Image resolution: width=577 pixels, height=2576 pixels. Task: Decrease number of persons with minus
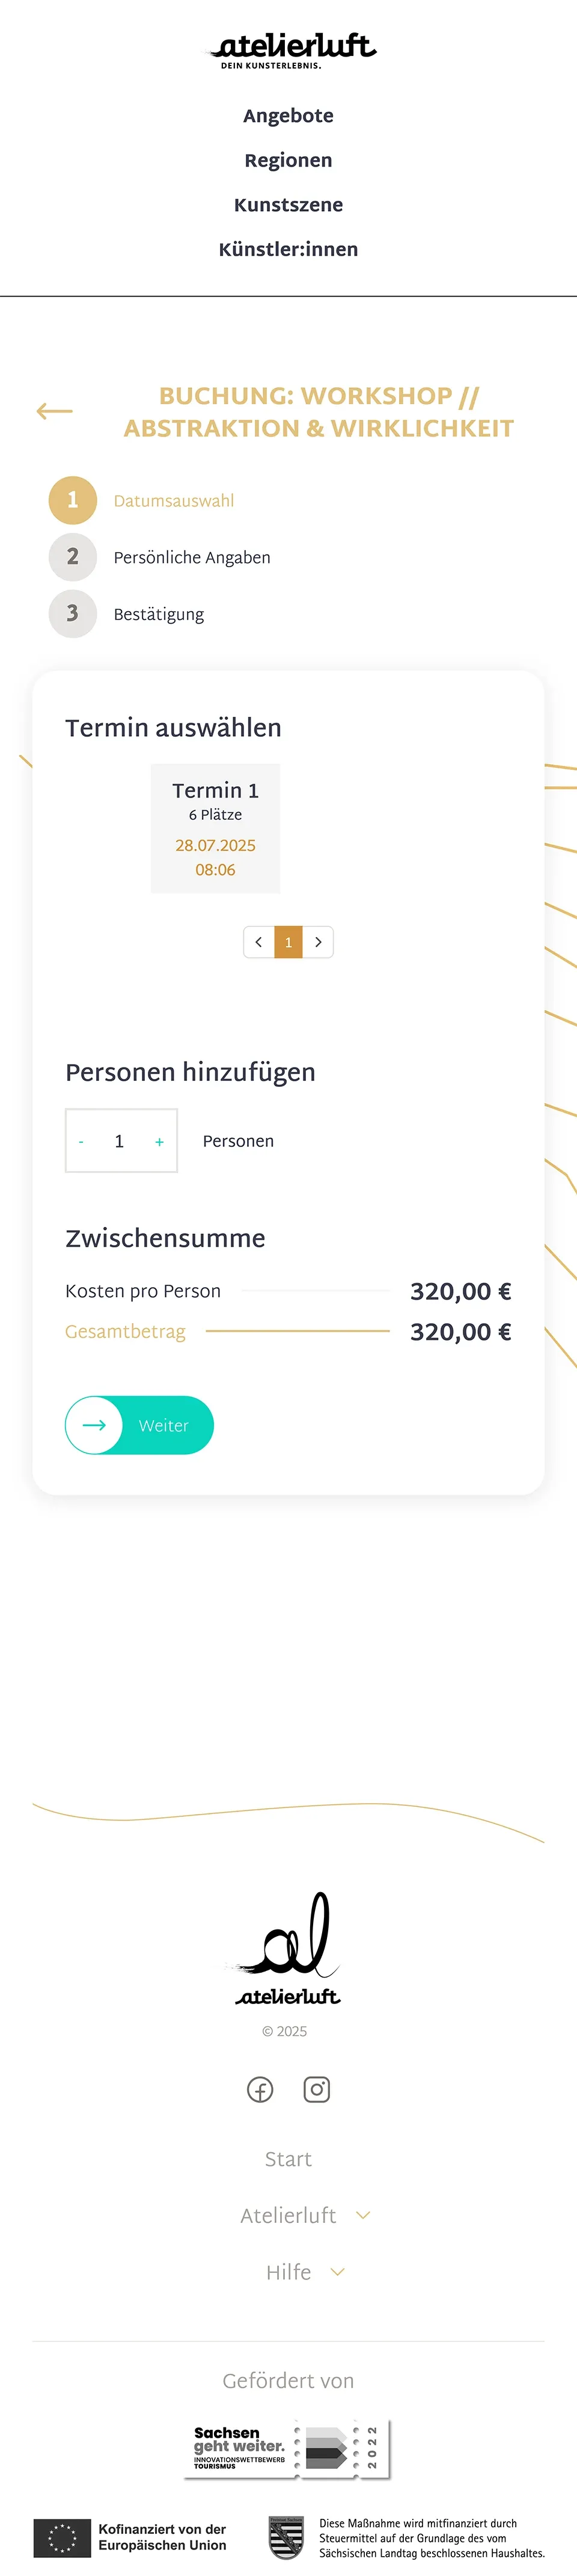(81, 1141)
